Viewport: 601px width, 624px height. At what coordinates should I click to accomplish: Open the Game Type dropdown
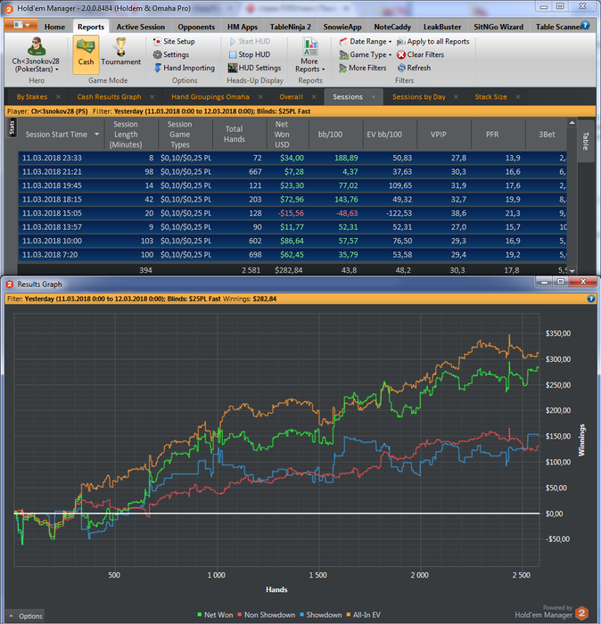click(366, 54)
